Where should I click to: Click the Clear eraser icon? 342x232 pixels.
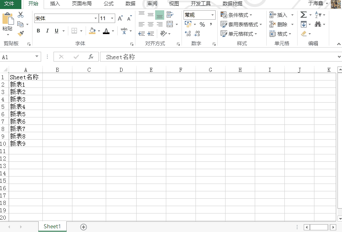tap(304, 34)
